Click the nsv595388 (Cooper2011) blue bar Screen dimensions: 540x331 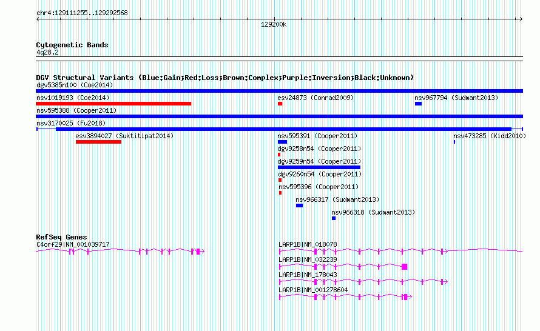279,116
